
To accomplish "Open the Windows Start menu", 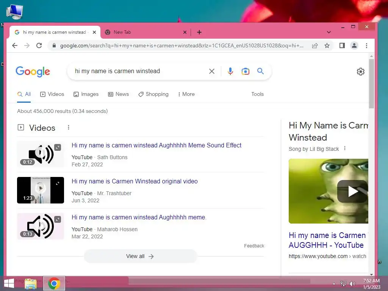I will click(9, 283).
